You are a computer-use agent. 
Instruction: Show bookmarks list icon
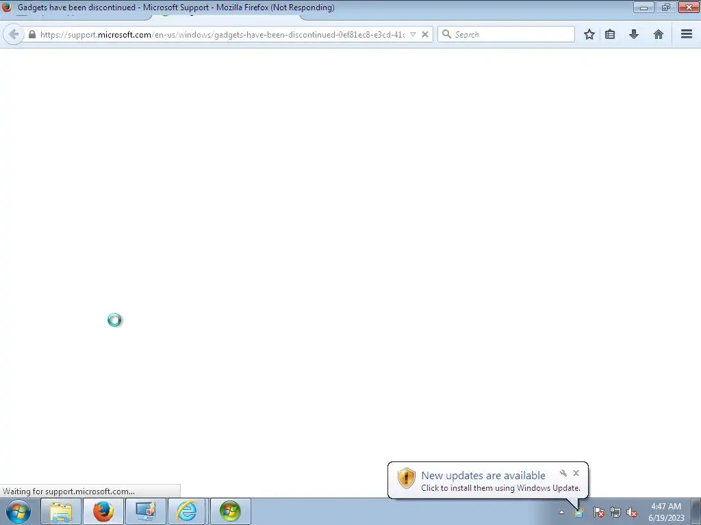610,34
